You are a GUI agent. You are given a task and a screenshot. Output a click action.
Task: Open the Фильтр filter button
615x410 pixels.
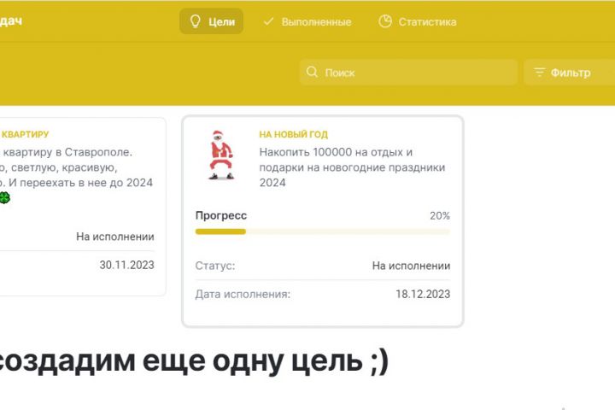tap(569, 73)
